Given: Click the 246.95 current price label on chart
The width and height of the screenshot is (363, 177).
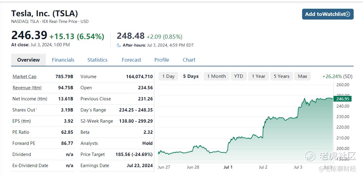Looking at the screenshot, I should [342, 99].
